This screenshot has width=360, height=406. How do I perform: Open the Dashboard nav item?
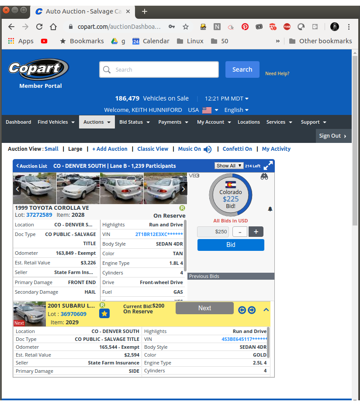[18, 122]
